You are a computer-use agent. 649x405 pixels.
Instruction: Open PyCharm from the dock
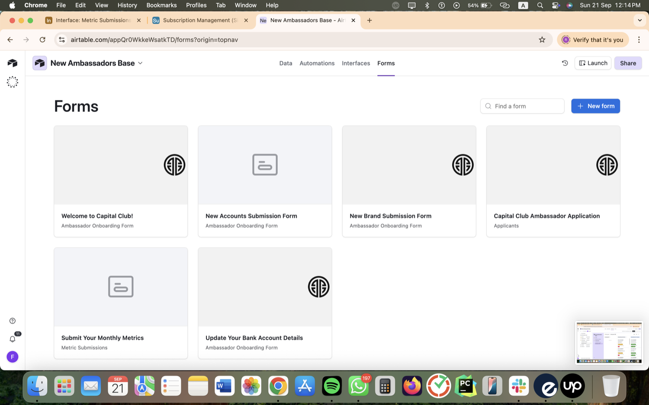click(466, 386)
